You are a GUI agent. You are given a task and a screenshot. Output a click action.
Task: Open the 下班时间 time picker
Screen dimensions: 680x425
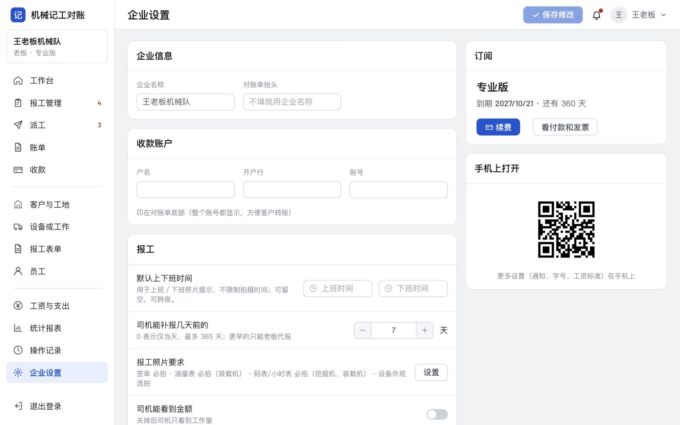[413, 288]
